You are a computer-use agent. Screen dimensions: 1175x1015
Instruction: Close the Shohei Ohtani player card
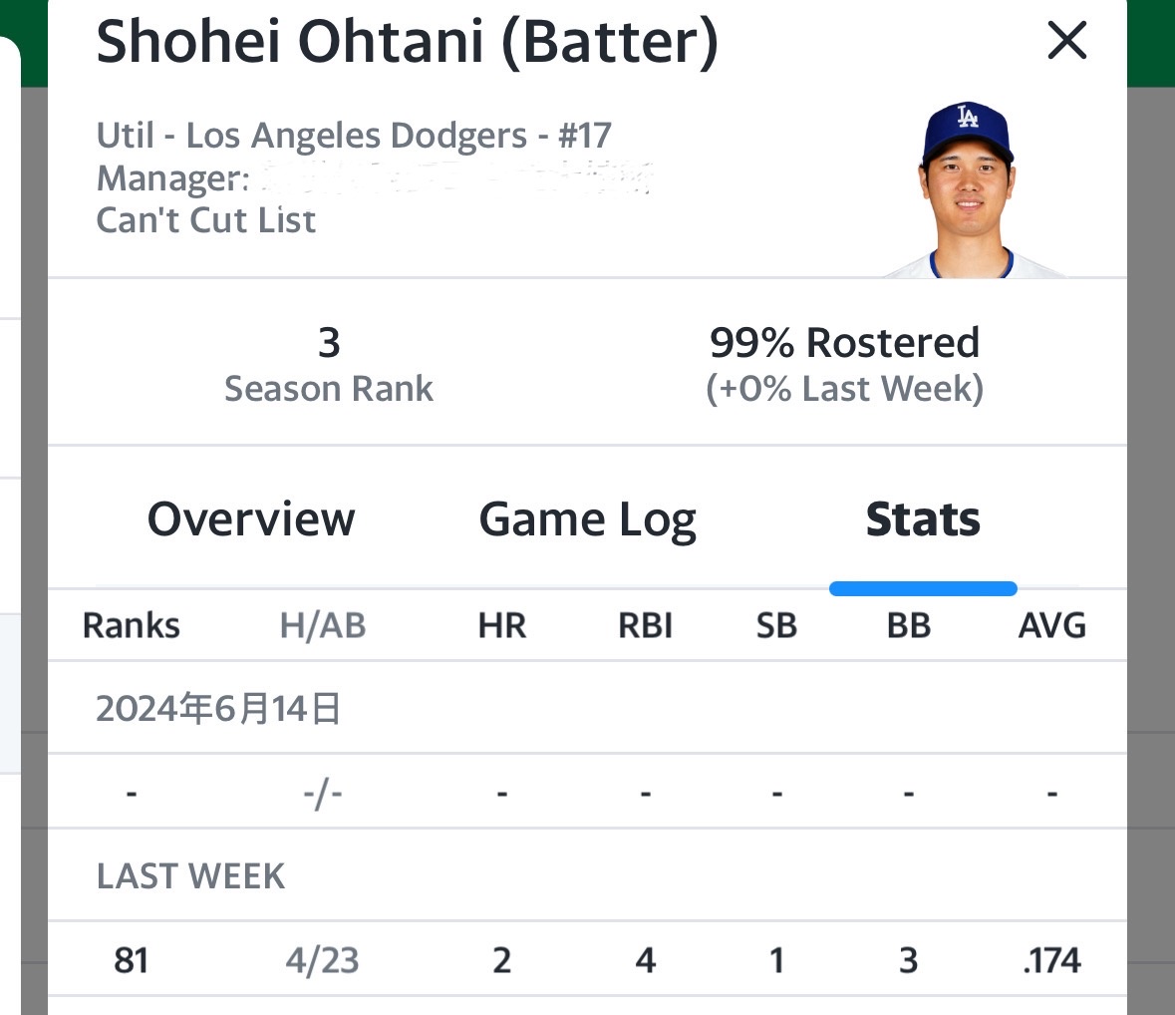pos(1066,41)
